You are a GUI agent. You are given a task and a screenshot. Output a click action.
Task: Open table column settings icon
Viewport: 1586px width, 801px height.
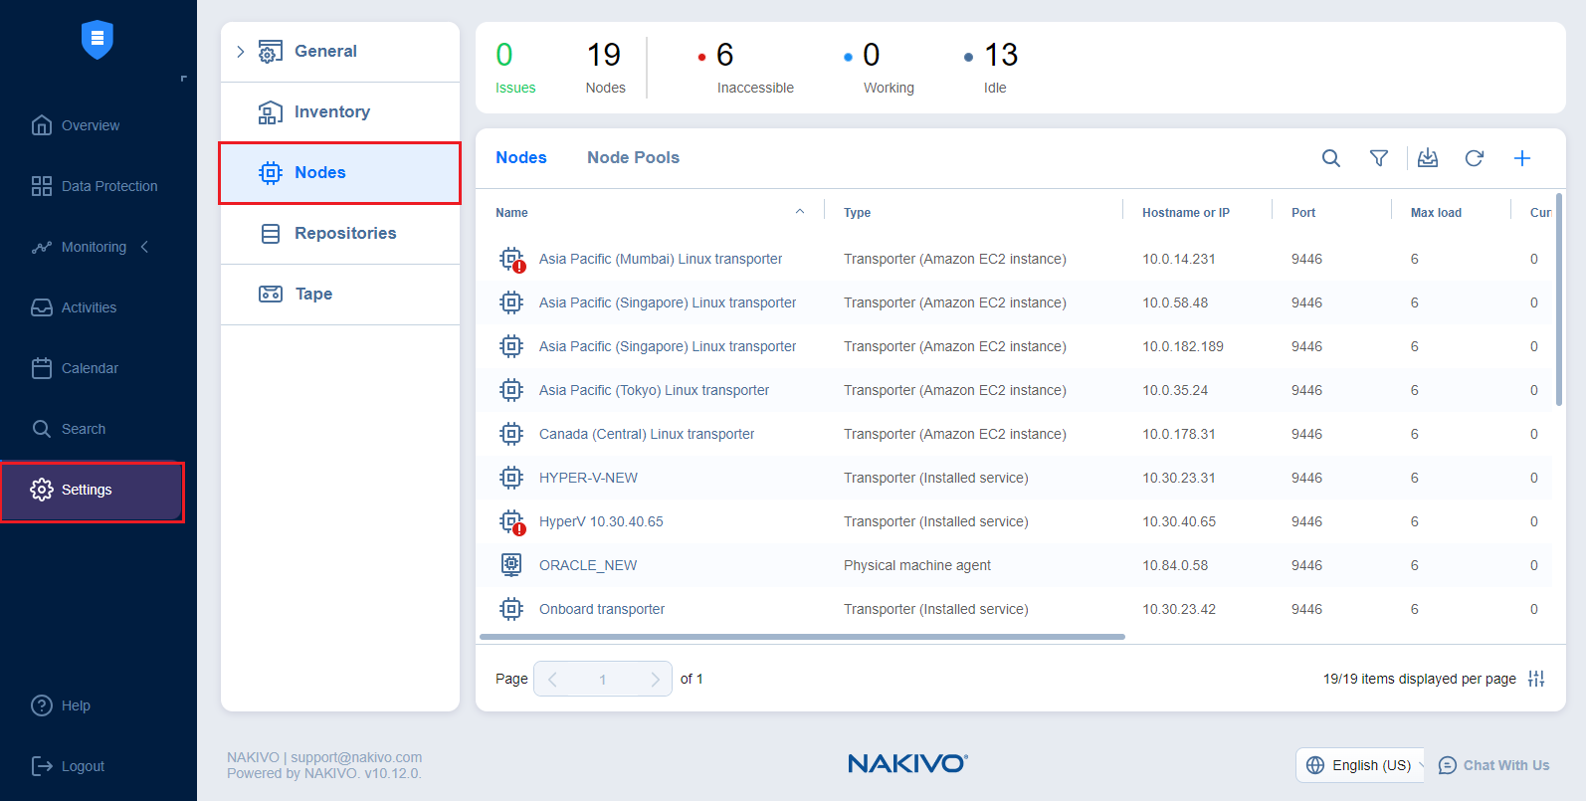point(1536,679)
